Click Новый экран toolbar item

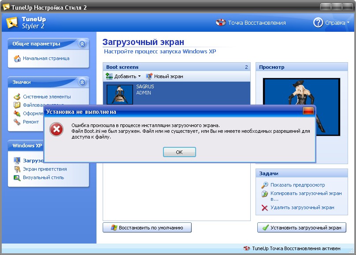pyautogui.click(x=164, y=76)
